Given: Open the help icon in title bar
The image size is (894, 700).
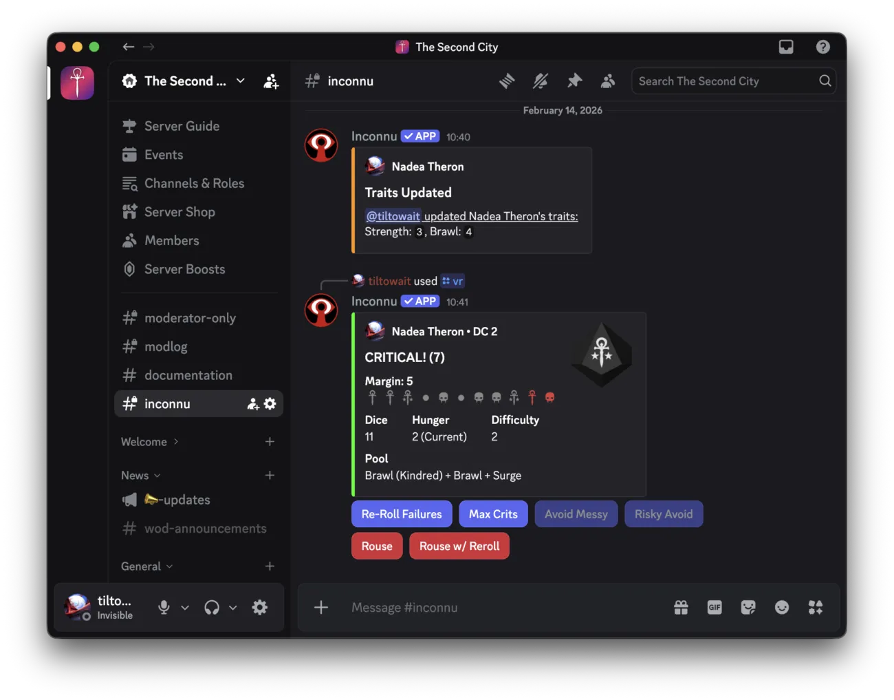Looking at the screenshot, I should tap(822, 47).
